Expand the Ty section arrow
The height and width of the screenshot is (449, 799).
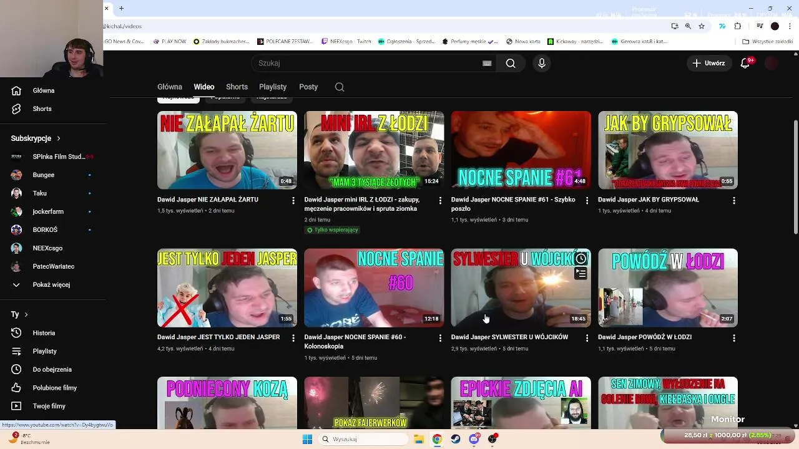[x=26, y=314]
